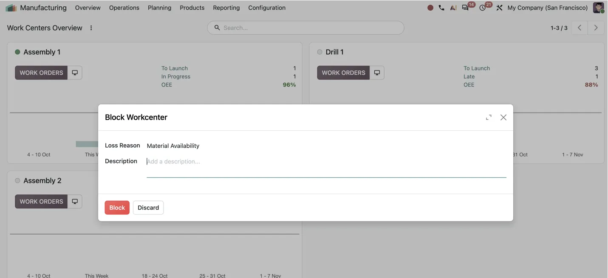Click the Add a description field
The height and width of the screenshot is (278, 608).
326,166
